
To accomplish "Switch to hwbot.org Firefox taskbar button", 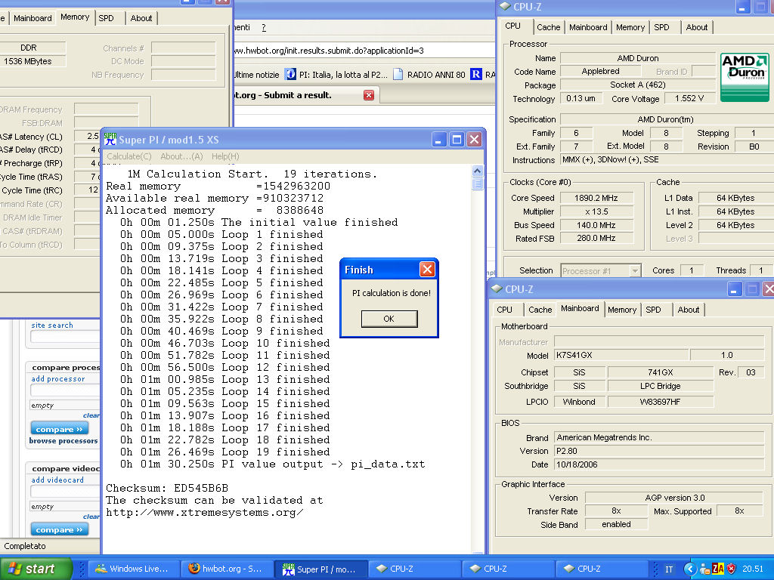I will 225,569.
